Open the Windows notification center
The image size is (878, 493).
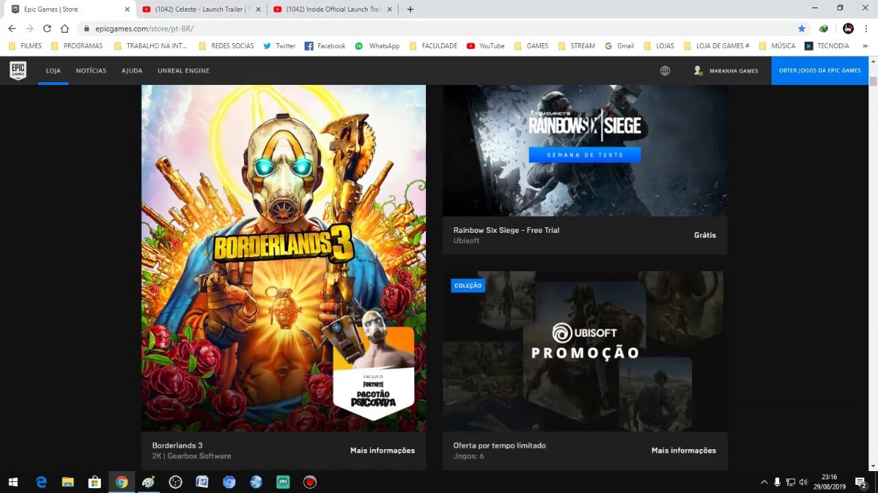[x=861, y=482]
